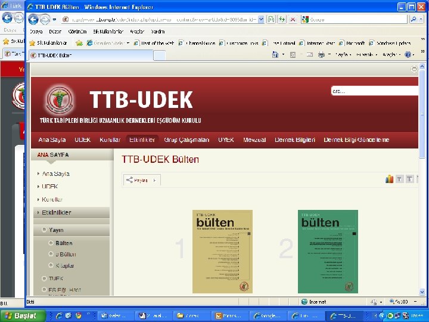Click the Başlat start button
Image resolution: width=429 pixels, height=322 pixels.
pos(23,315)
